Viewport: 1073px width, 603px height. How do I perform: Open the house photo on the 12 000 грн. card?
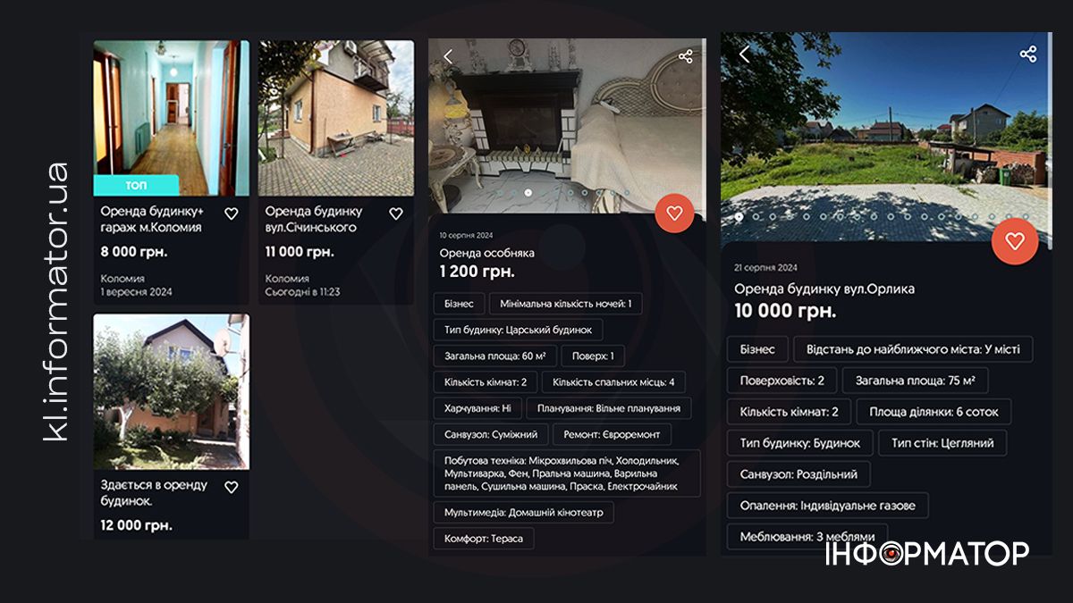(x=171, y=391)
